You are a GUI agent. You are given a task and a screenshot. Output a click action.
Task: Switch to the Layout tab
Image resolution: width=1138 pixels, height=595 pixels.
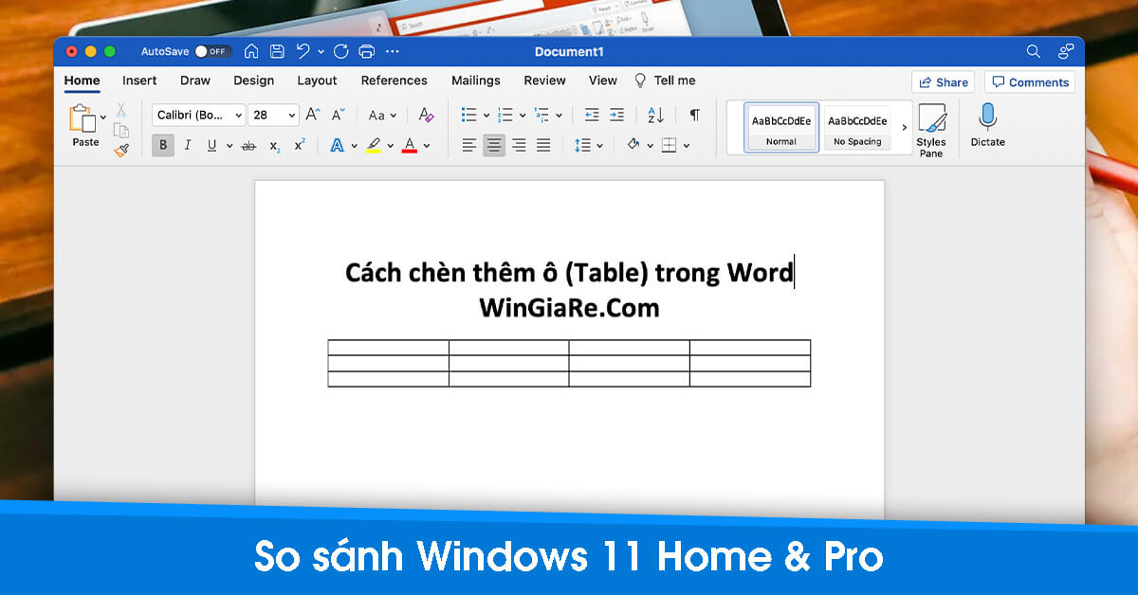click(x=317, y=81)
